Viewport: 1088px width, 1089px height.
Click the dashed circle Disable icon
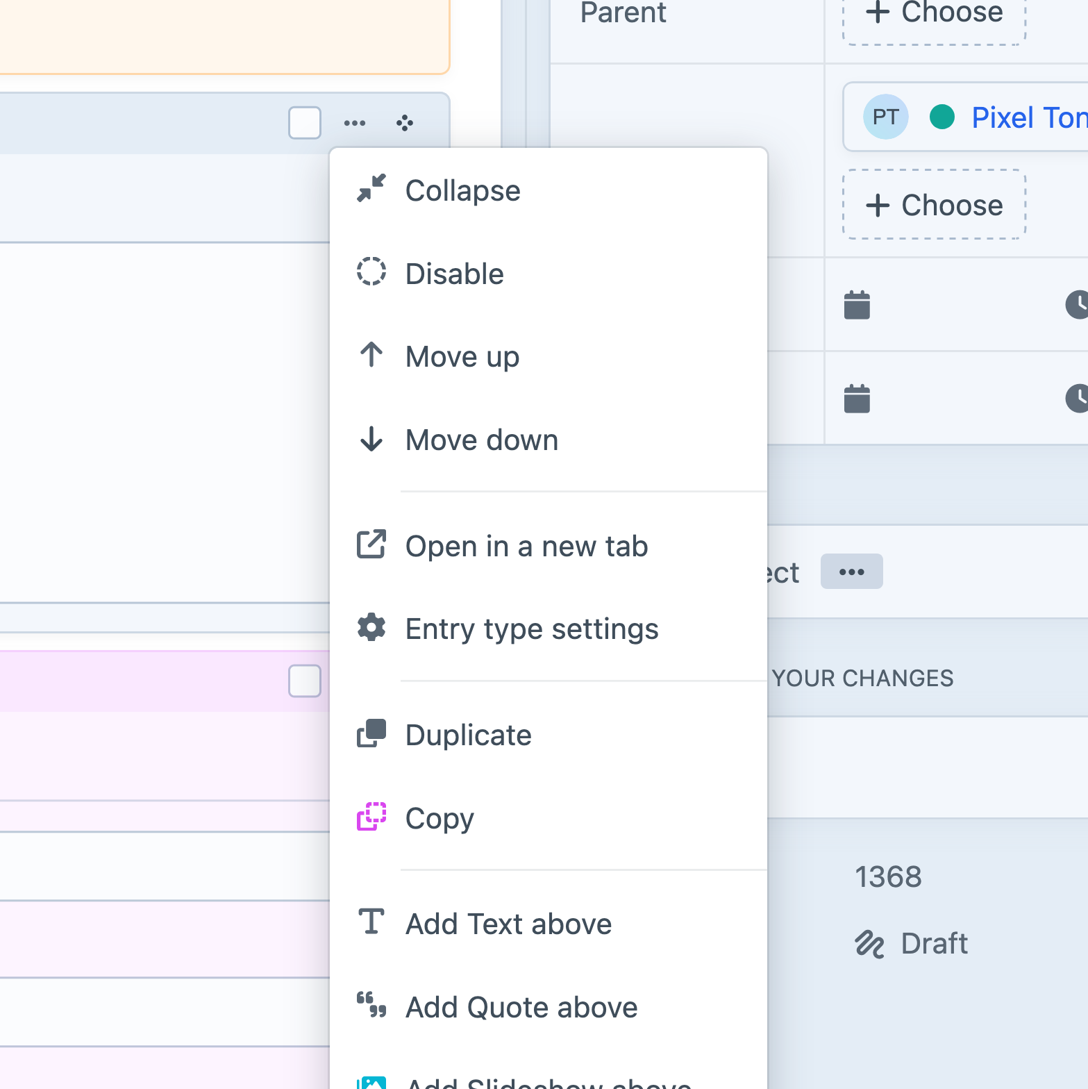point(371,272)
